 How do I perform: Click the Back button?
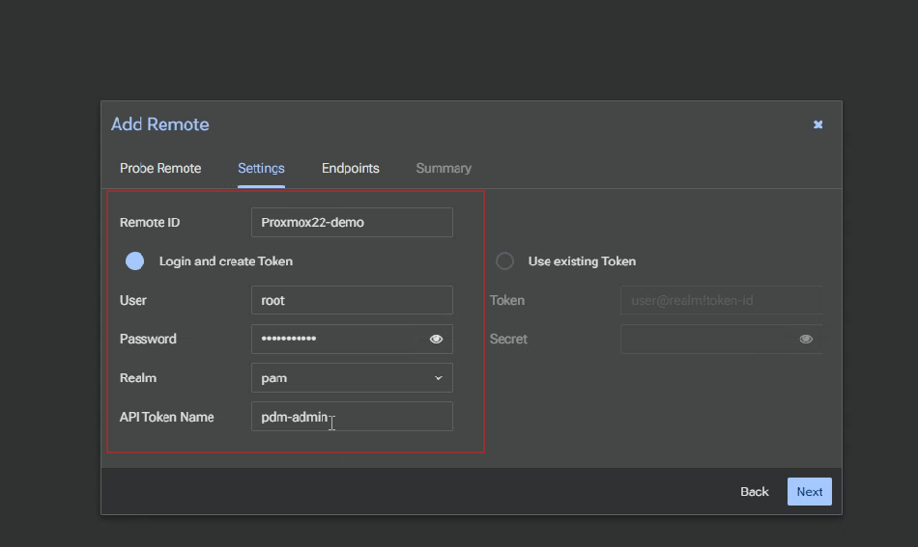click(754, 492)
